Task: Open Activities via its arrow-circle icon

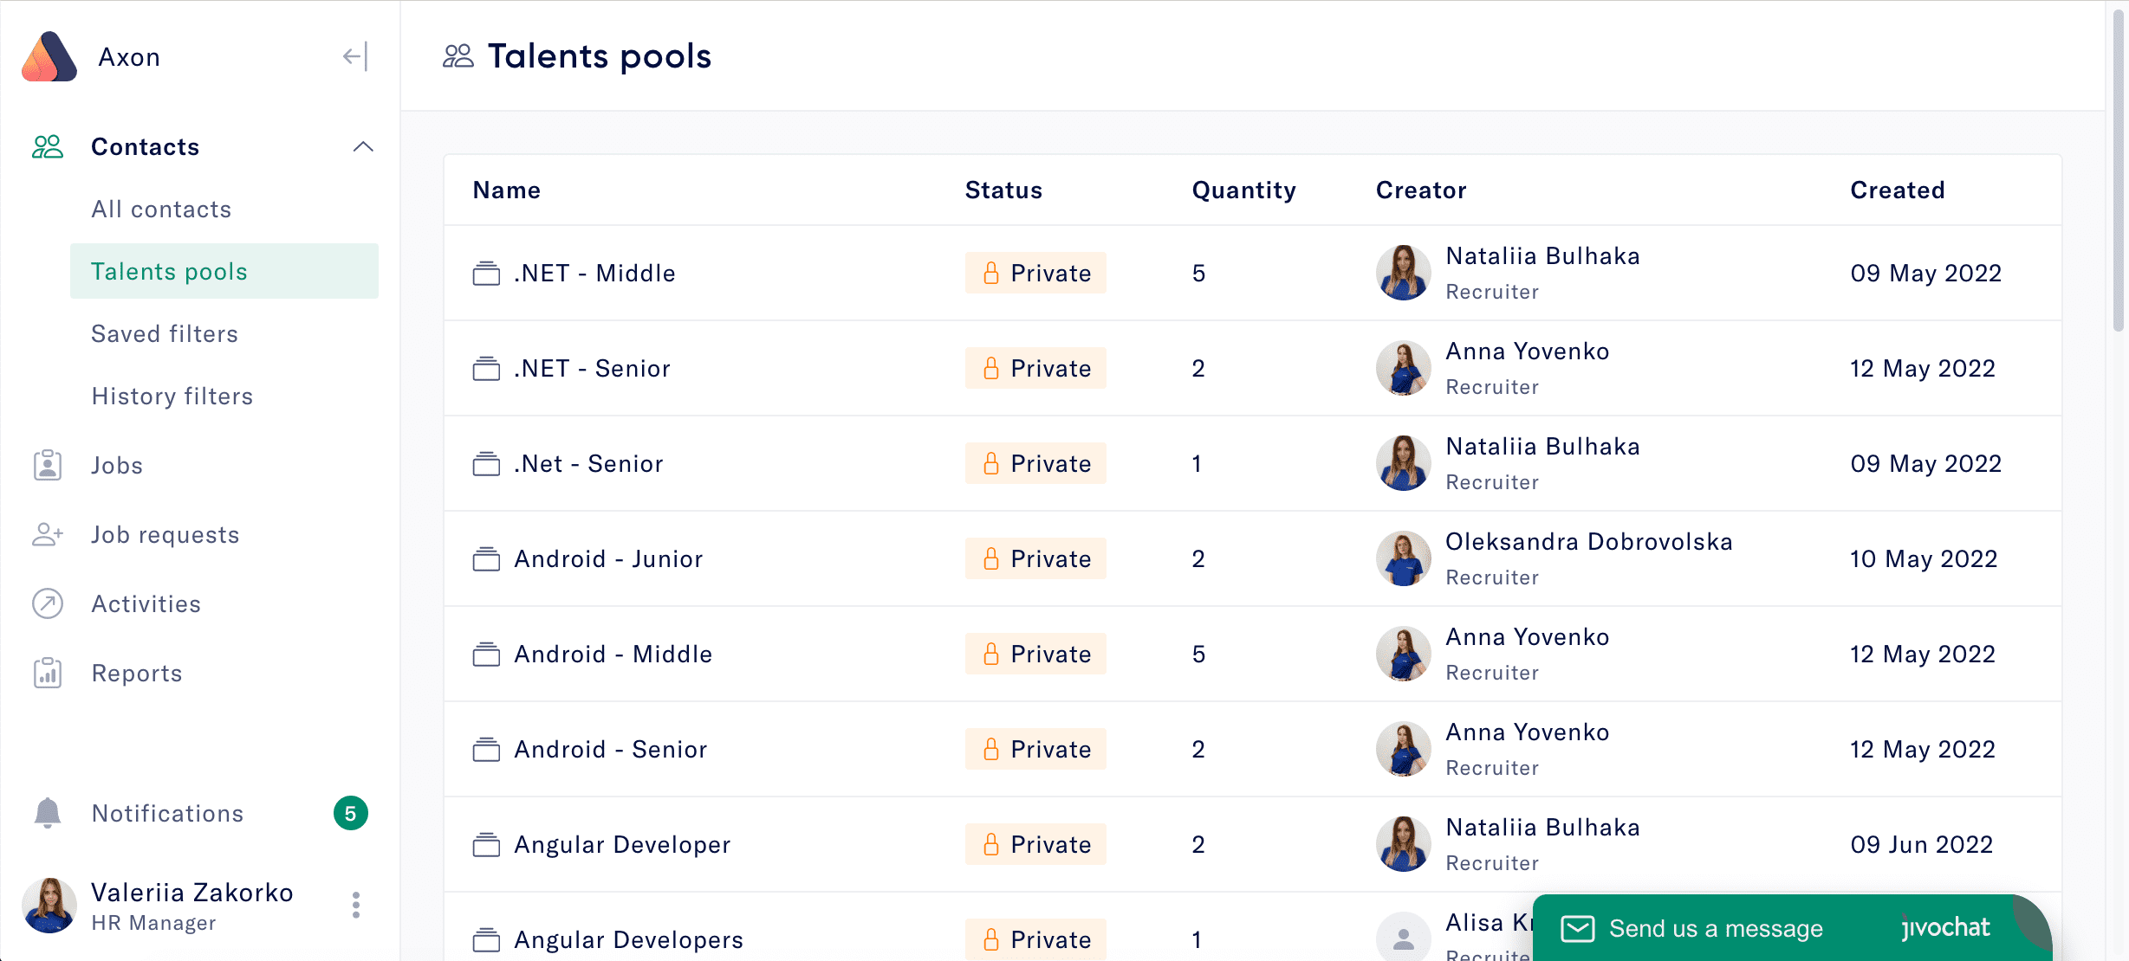Action: click(48, 603)
